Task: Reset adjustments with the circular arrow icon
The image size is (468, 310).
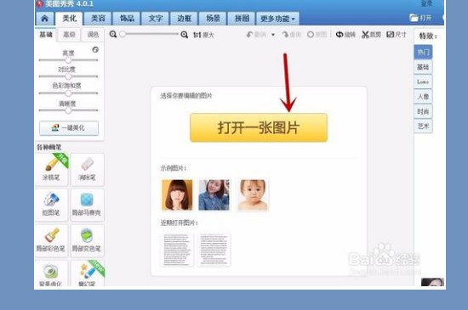Action: click(95, 50)
